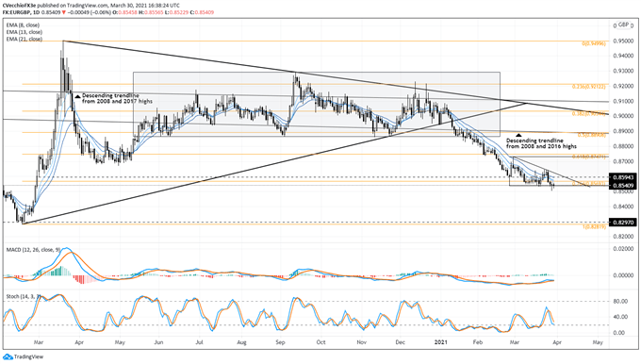Click the 'Descending trendline from 2008 and 2017 highs' text
Image resolution: width=641 pixels, height=364 pixels.
tap(117, 98)
